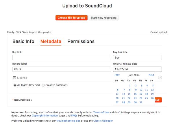Pick July 17 in the calendar
This screenshot has height=124, width=185.
pyautogui.click(x=141, y=94)
